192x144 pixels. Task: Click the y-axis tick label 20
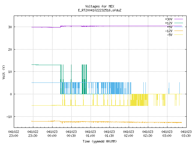(x=10, y=49)
